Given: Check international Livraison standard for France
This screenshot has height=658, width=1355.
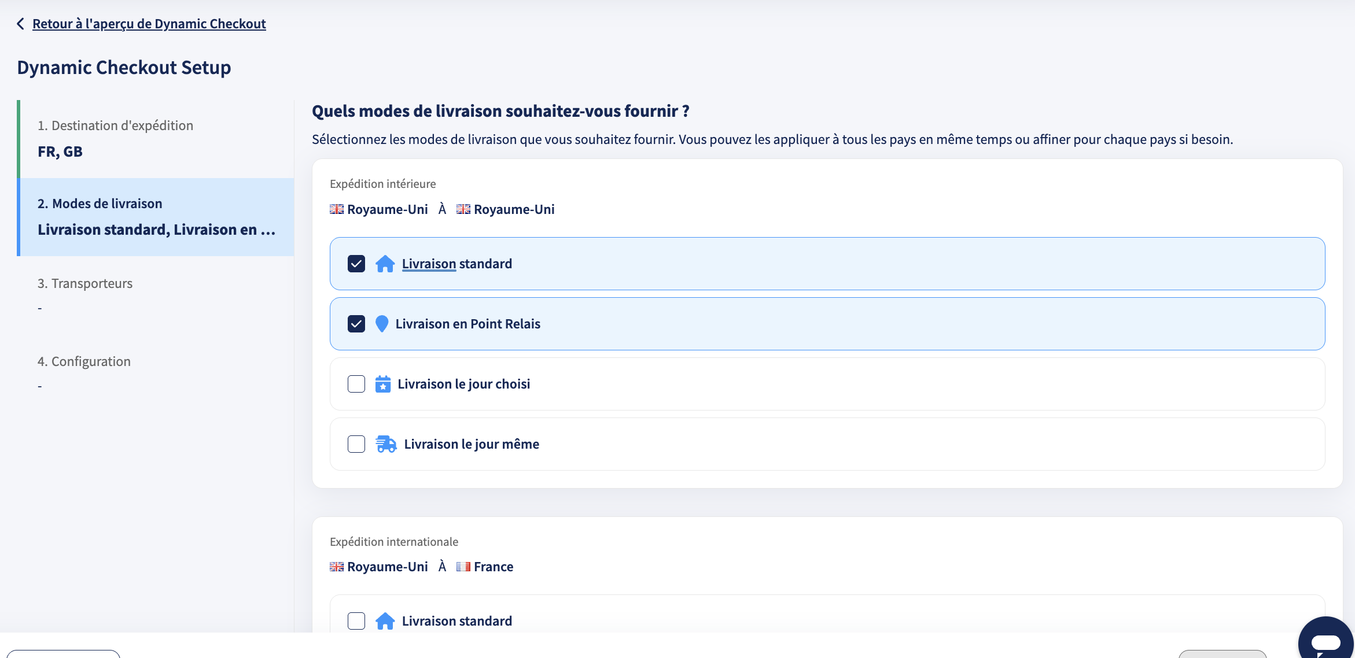Looking at the screenshot, I should tap(356, 621).
